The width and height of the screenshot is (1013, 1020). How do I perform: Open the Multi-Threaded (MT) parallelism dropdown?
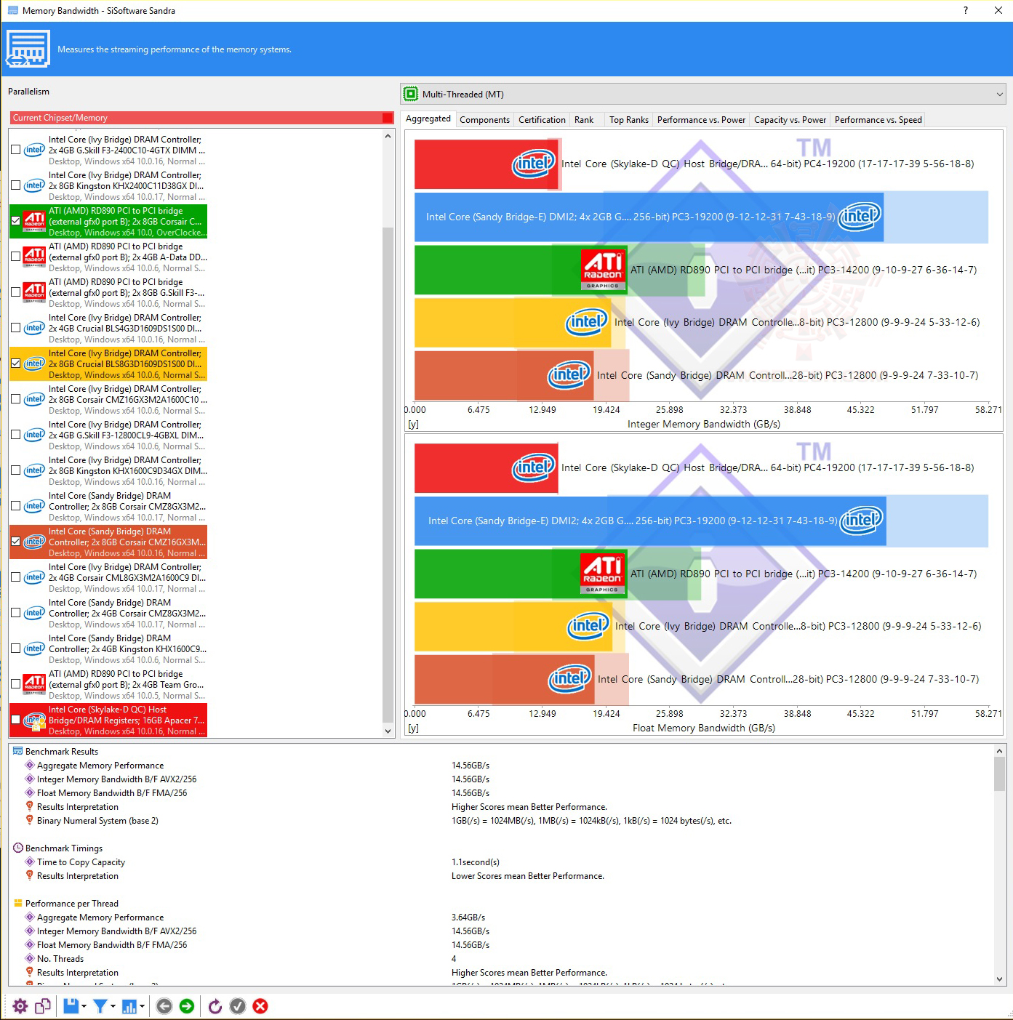(703, 94)
